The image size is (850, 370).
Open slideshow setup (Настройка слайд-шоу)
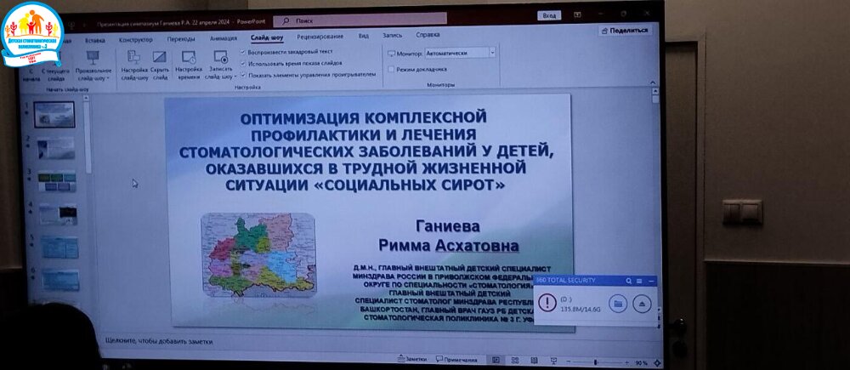pos(134,65)
